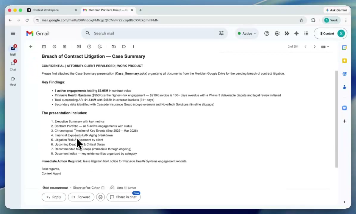The height and width of the screenshot is (214, 356).
Task: Open the Gemini sparkle icon
Action: pos(296,33)
